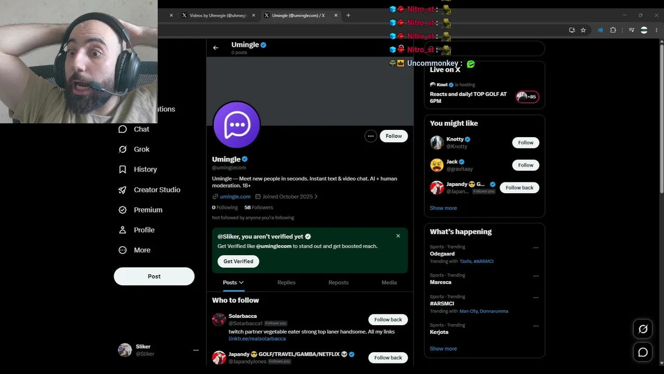664x374 pixels.
Task: Open the floating messages chat button
Action: 643,353
